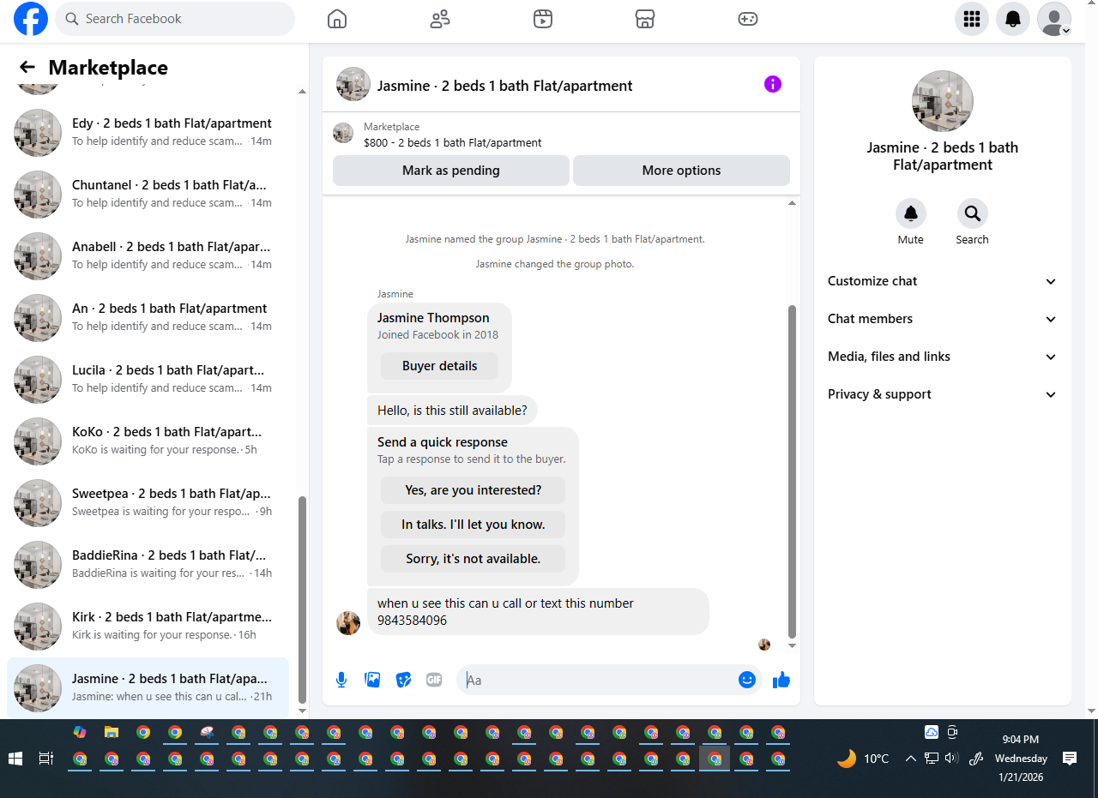Open the account profile avatar menu
The height and width of the screenshot is (798, 1098).
pyautogui.click(x=1054, y=19)
